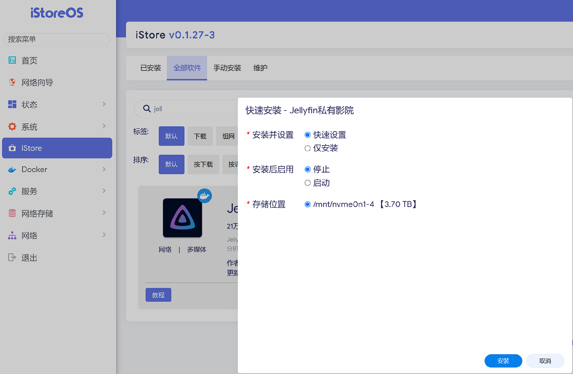Image resolution: width=573 pixels, height=374 pixels.
Task: Click the app search box containing jell
Action: click(187, 109)
